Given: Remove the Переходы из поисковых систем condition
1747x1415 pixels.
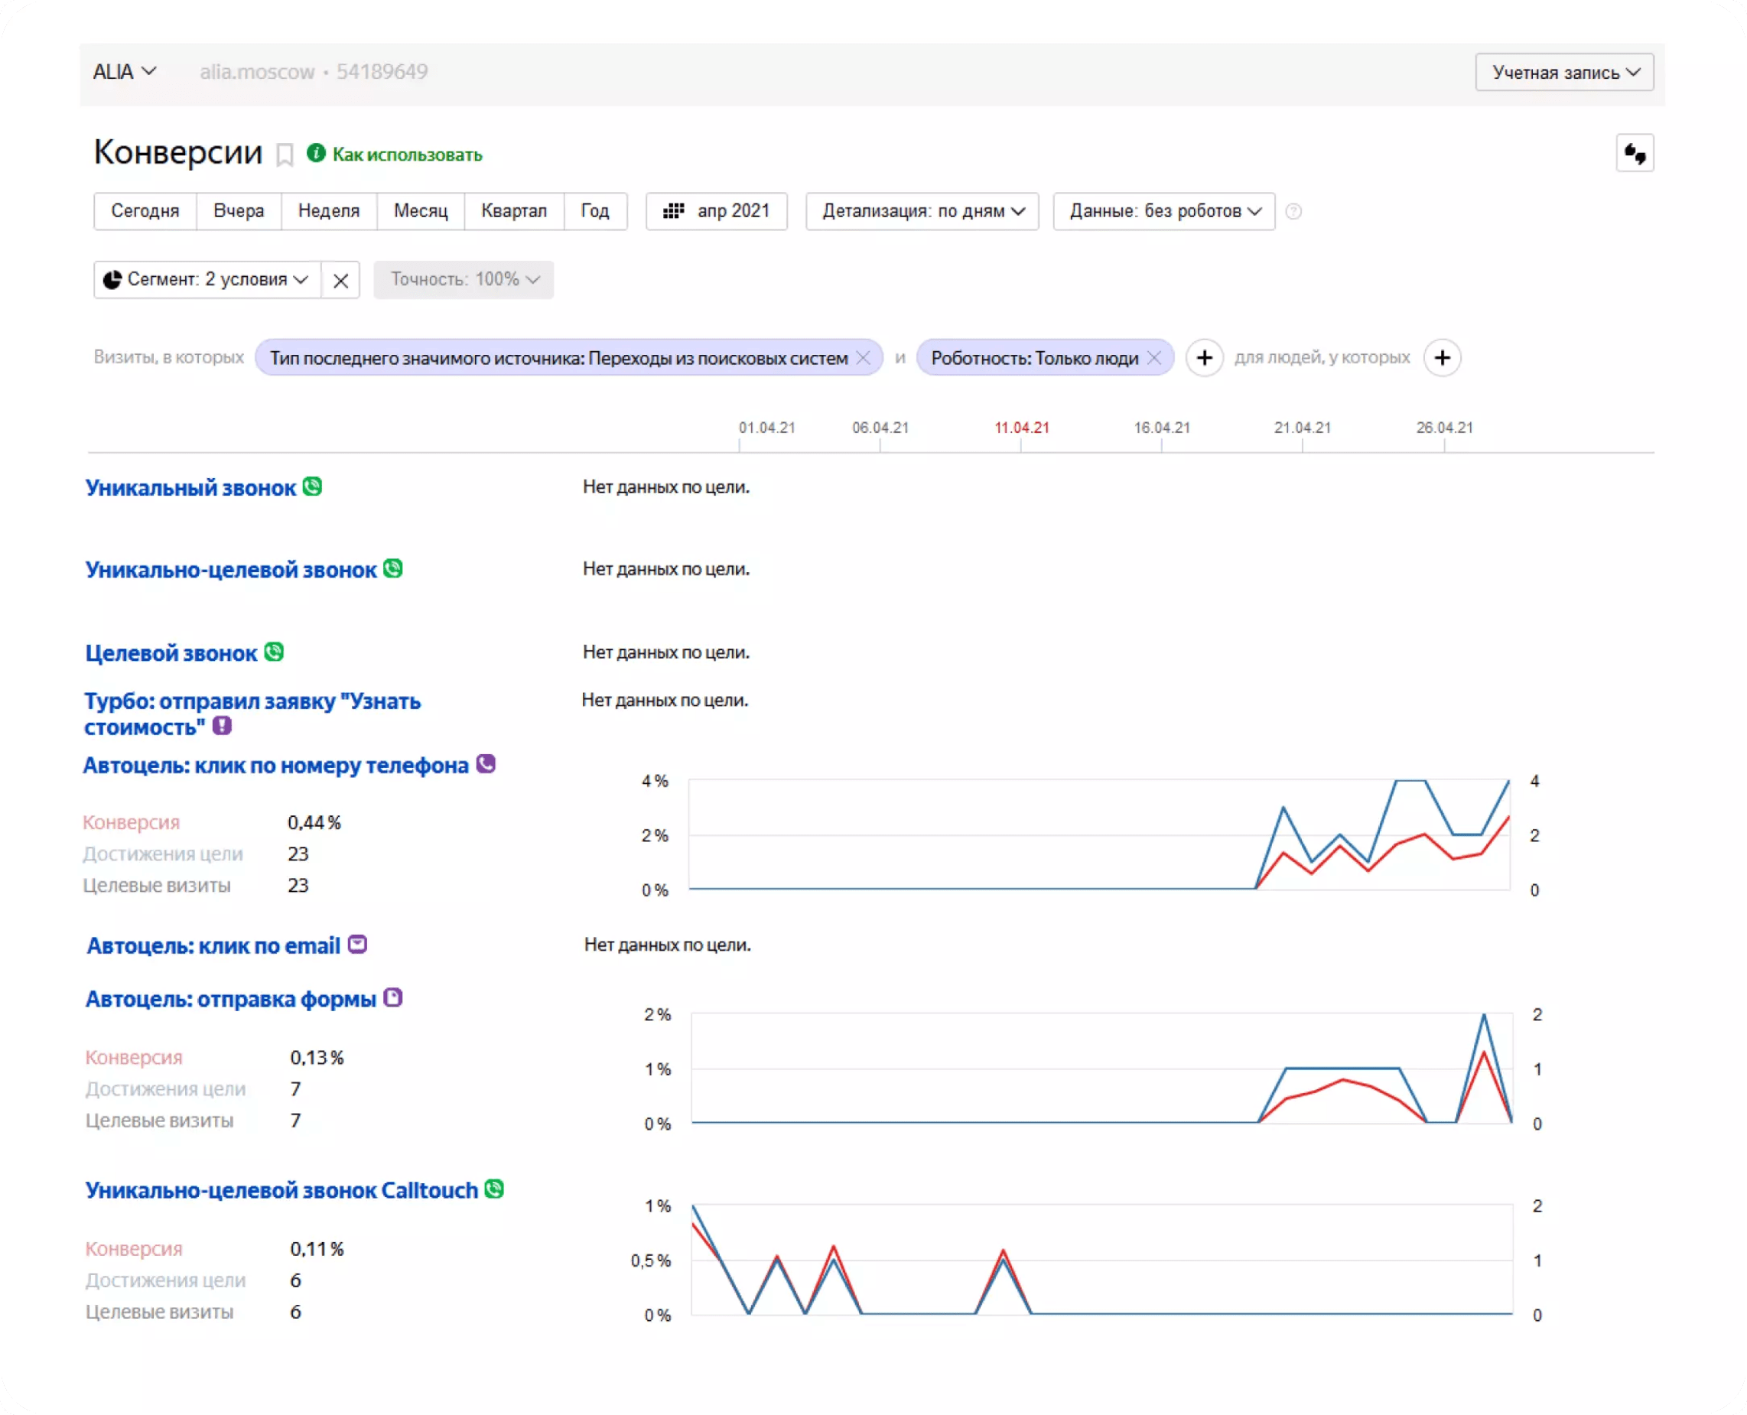Looking at the screenshot, I should tap(864, 358).
